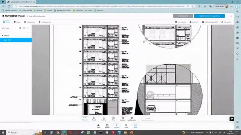Click the feedback megaphone icon
241x135 pixels.
click(x=232, y=119)
